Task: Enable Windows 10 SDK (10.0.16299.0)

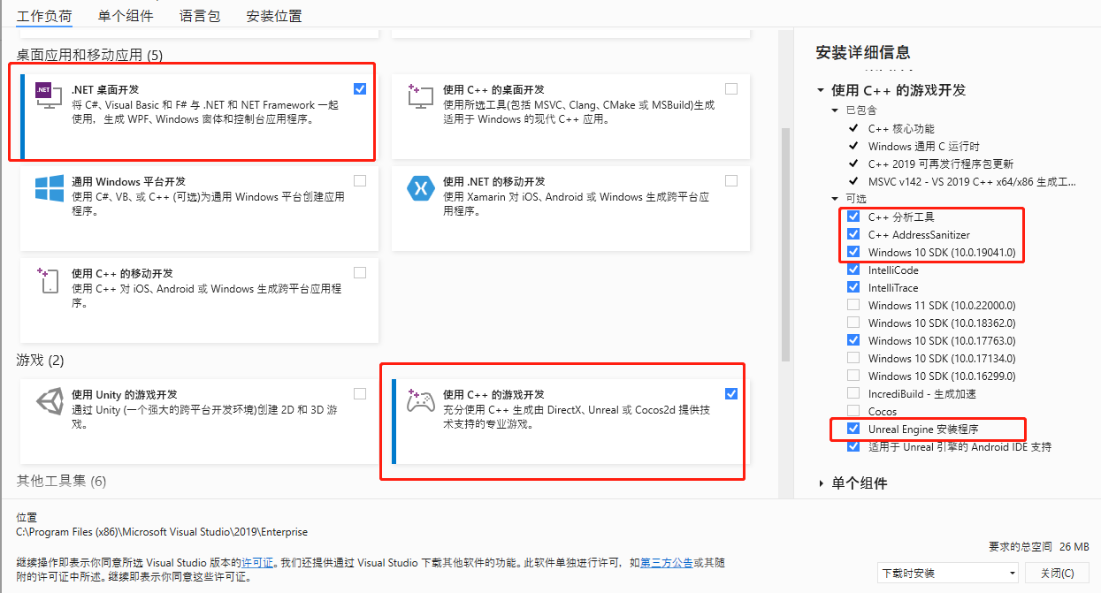Action: (x=853, y=376)
